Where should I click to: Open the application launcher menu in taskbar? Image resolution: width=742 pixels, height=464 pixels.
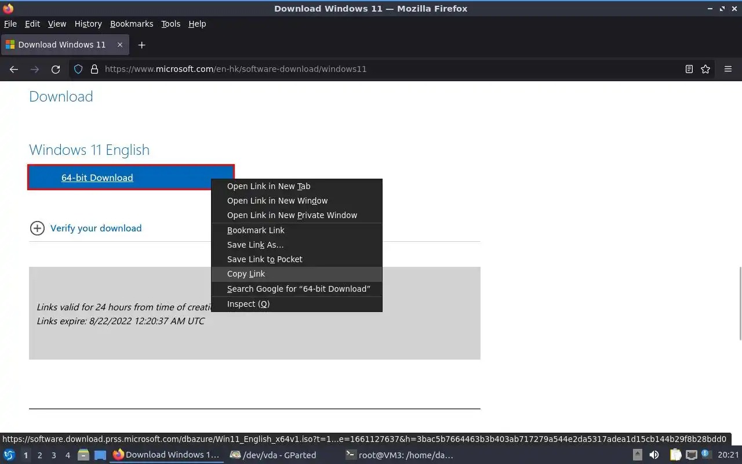tap(9, 455)
